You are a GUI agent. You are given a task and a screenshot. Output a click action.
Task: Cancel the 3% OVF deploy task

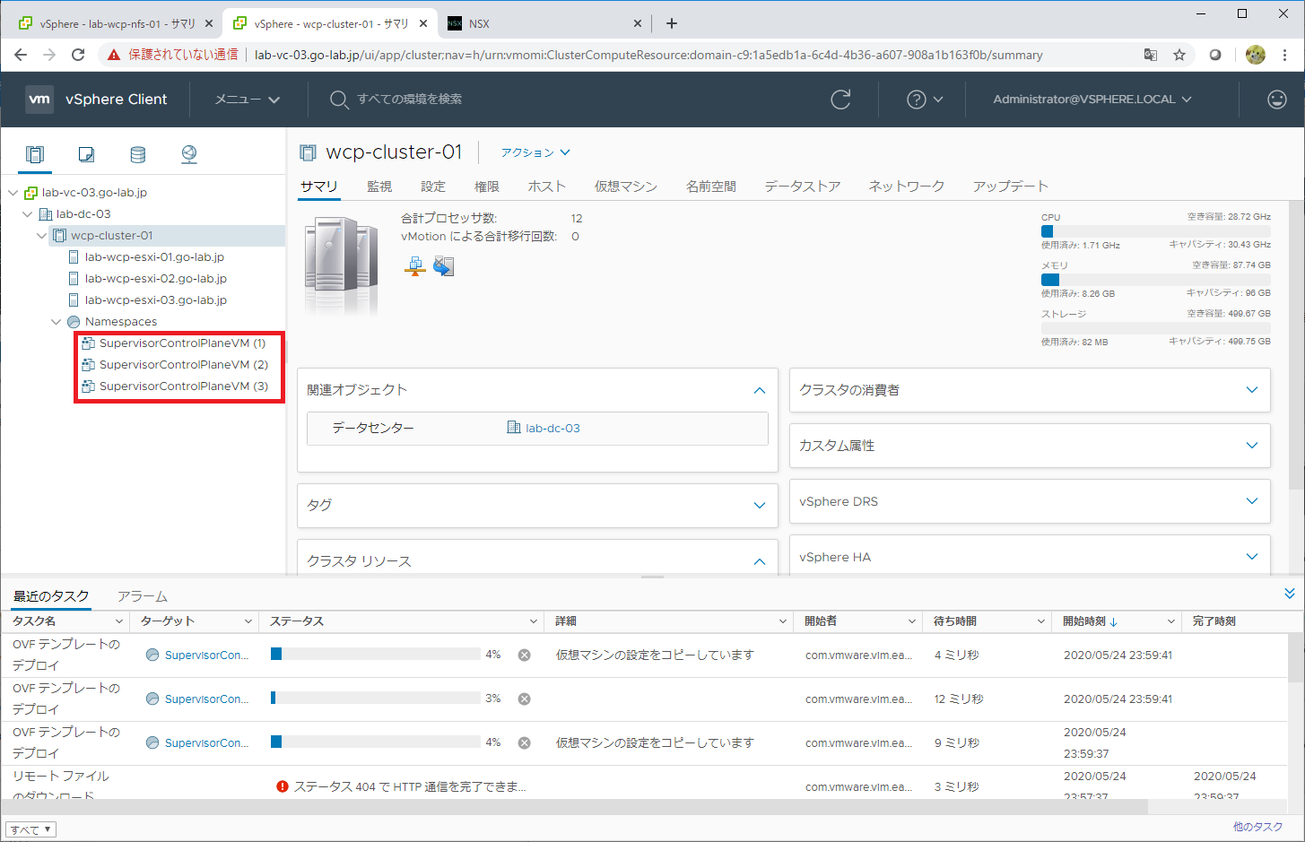525,699
